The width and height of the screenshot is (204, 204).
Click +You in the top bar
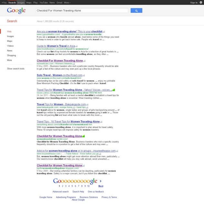pos(4,3)
